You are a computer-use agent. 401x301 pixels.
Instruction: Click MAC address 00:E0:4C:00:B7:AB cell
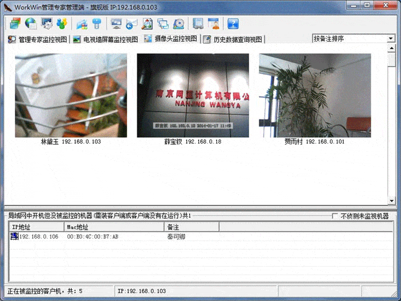click(x=93, y=236)
